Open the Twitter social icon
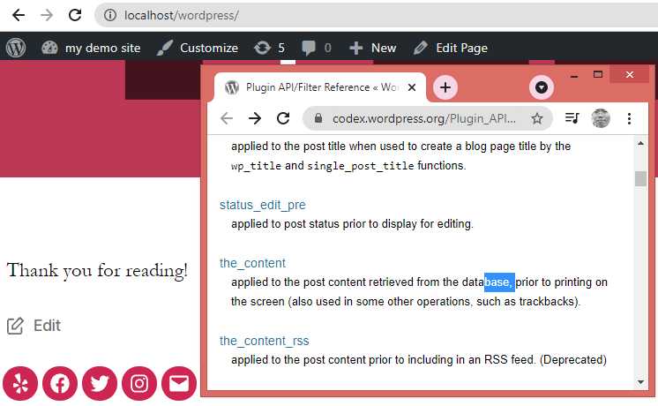This screenshot has height=406, width=658. pos(100,383)
